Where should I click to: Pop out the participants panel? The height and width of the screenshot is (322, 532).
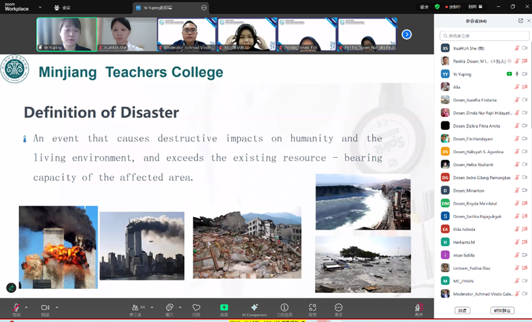(x=520, y=21)
